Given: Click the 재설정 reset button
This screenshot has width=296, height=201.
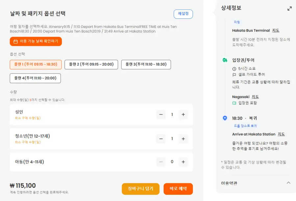Looking at the screenshot, I should coord(183,14).
